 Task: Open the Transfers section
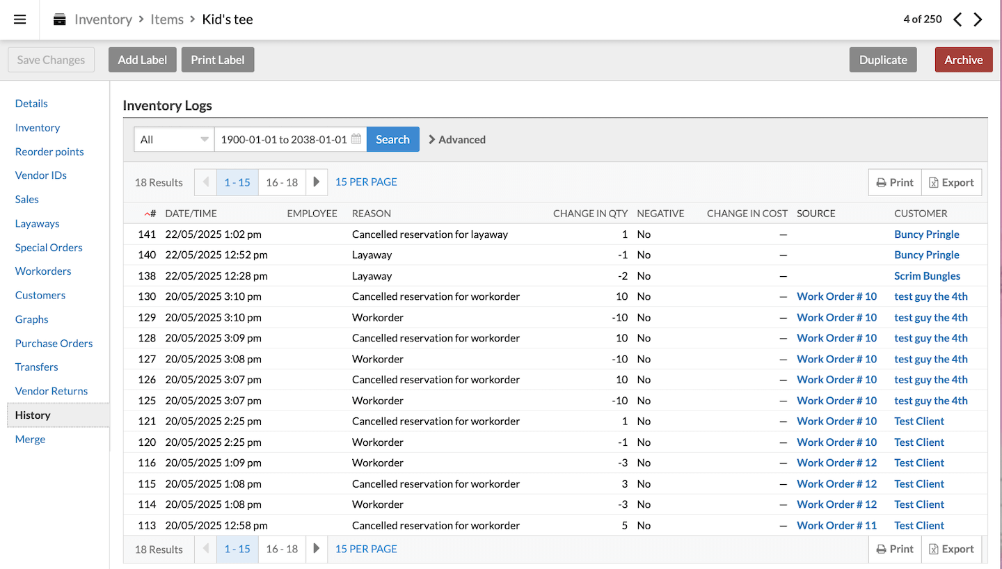point(37,367)
